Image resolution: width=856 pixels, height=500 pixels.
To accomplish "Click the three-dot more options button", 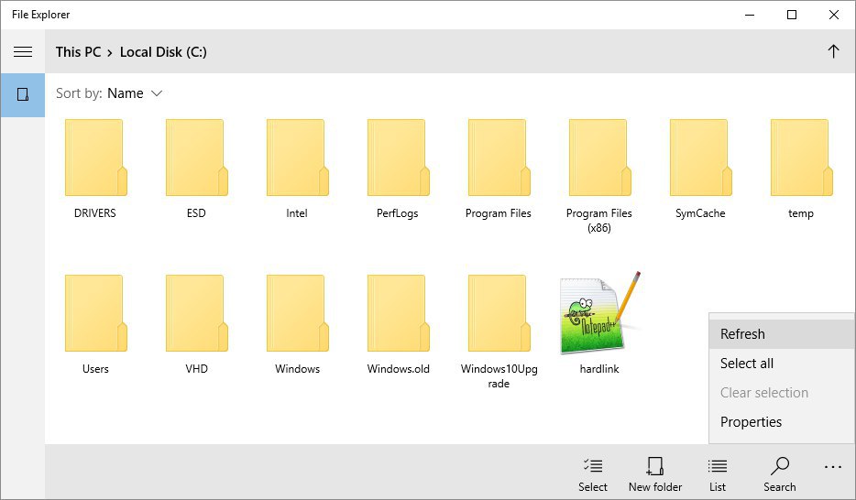I will (x=833, y=467).
